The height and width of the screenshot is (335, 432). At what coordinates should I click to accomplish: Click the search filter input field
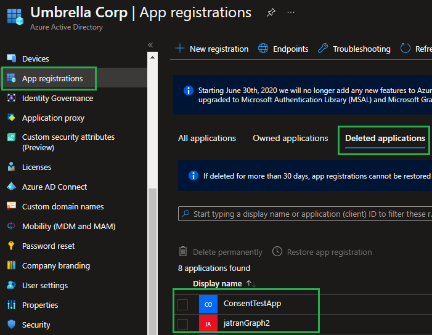(x=305, y=214)
